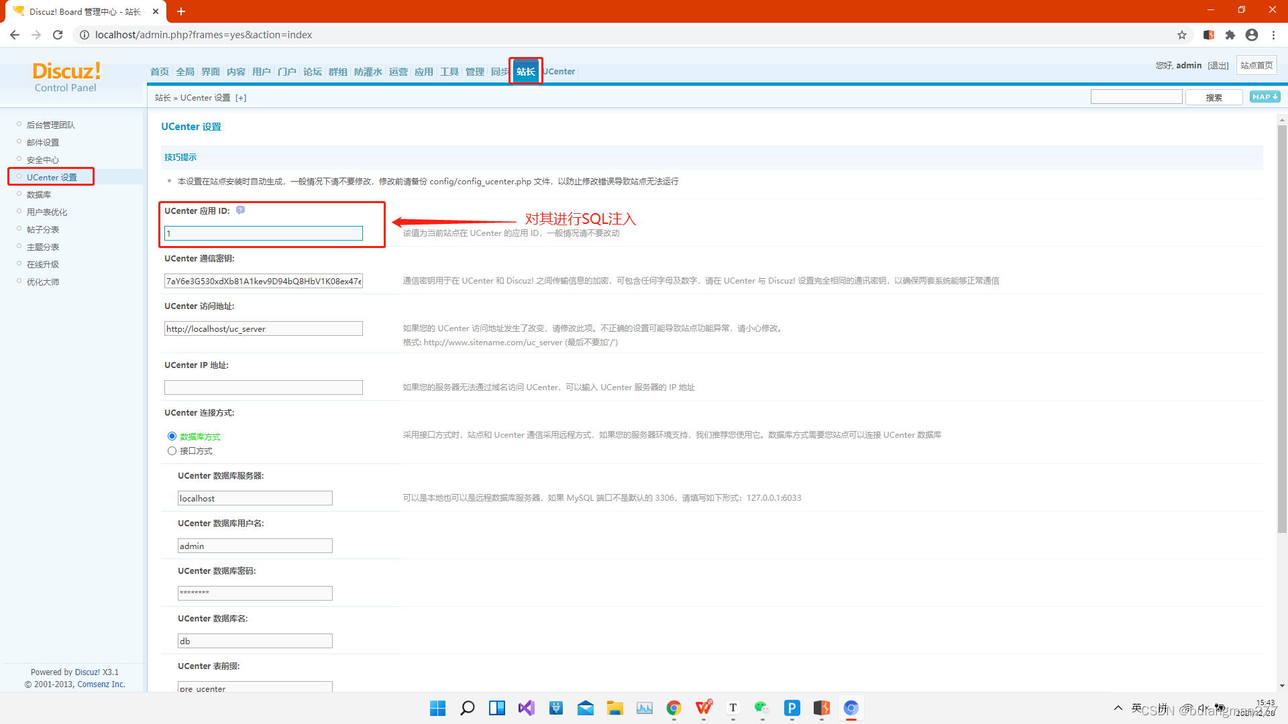
Task: Open 优化大师 in sidebar
Action: 43,282
